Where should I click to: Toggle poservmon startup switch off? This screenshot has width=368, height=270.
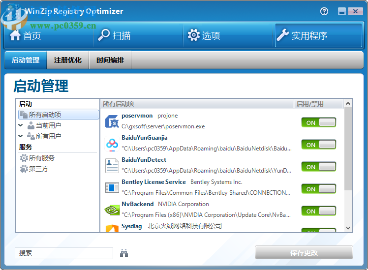(x=319, y=122)
